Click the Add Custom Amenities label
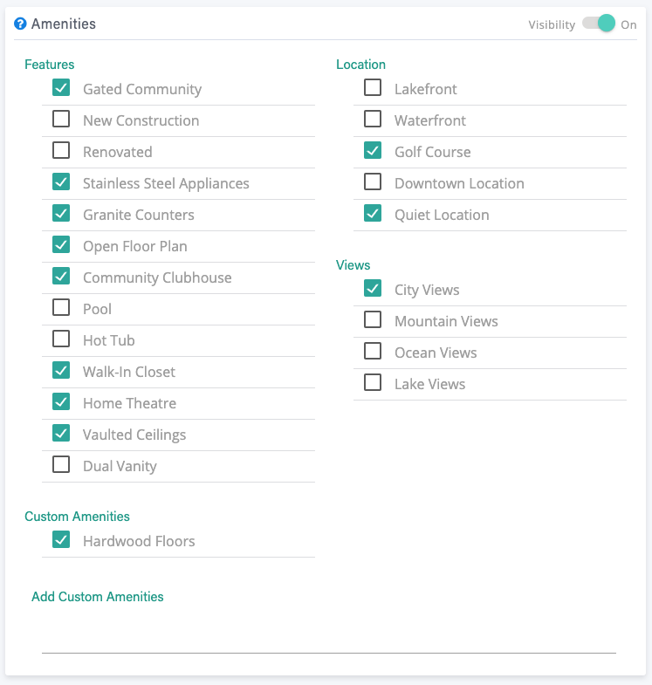The image size is (652, 685). 98,597
